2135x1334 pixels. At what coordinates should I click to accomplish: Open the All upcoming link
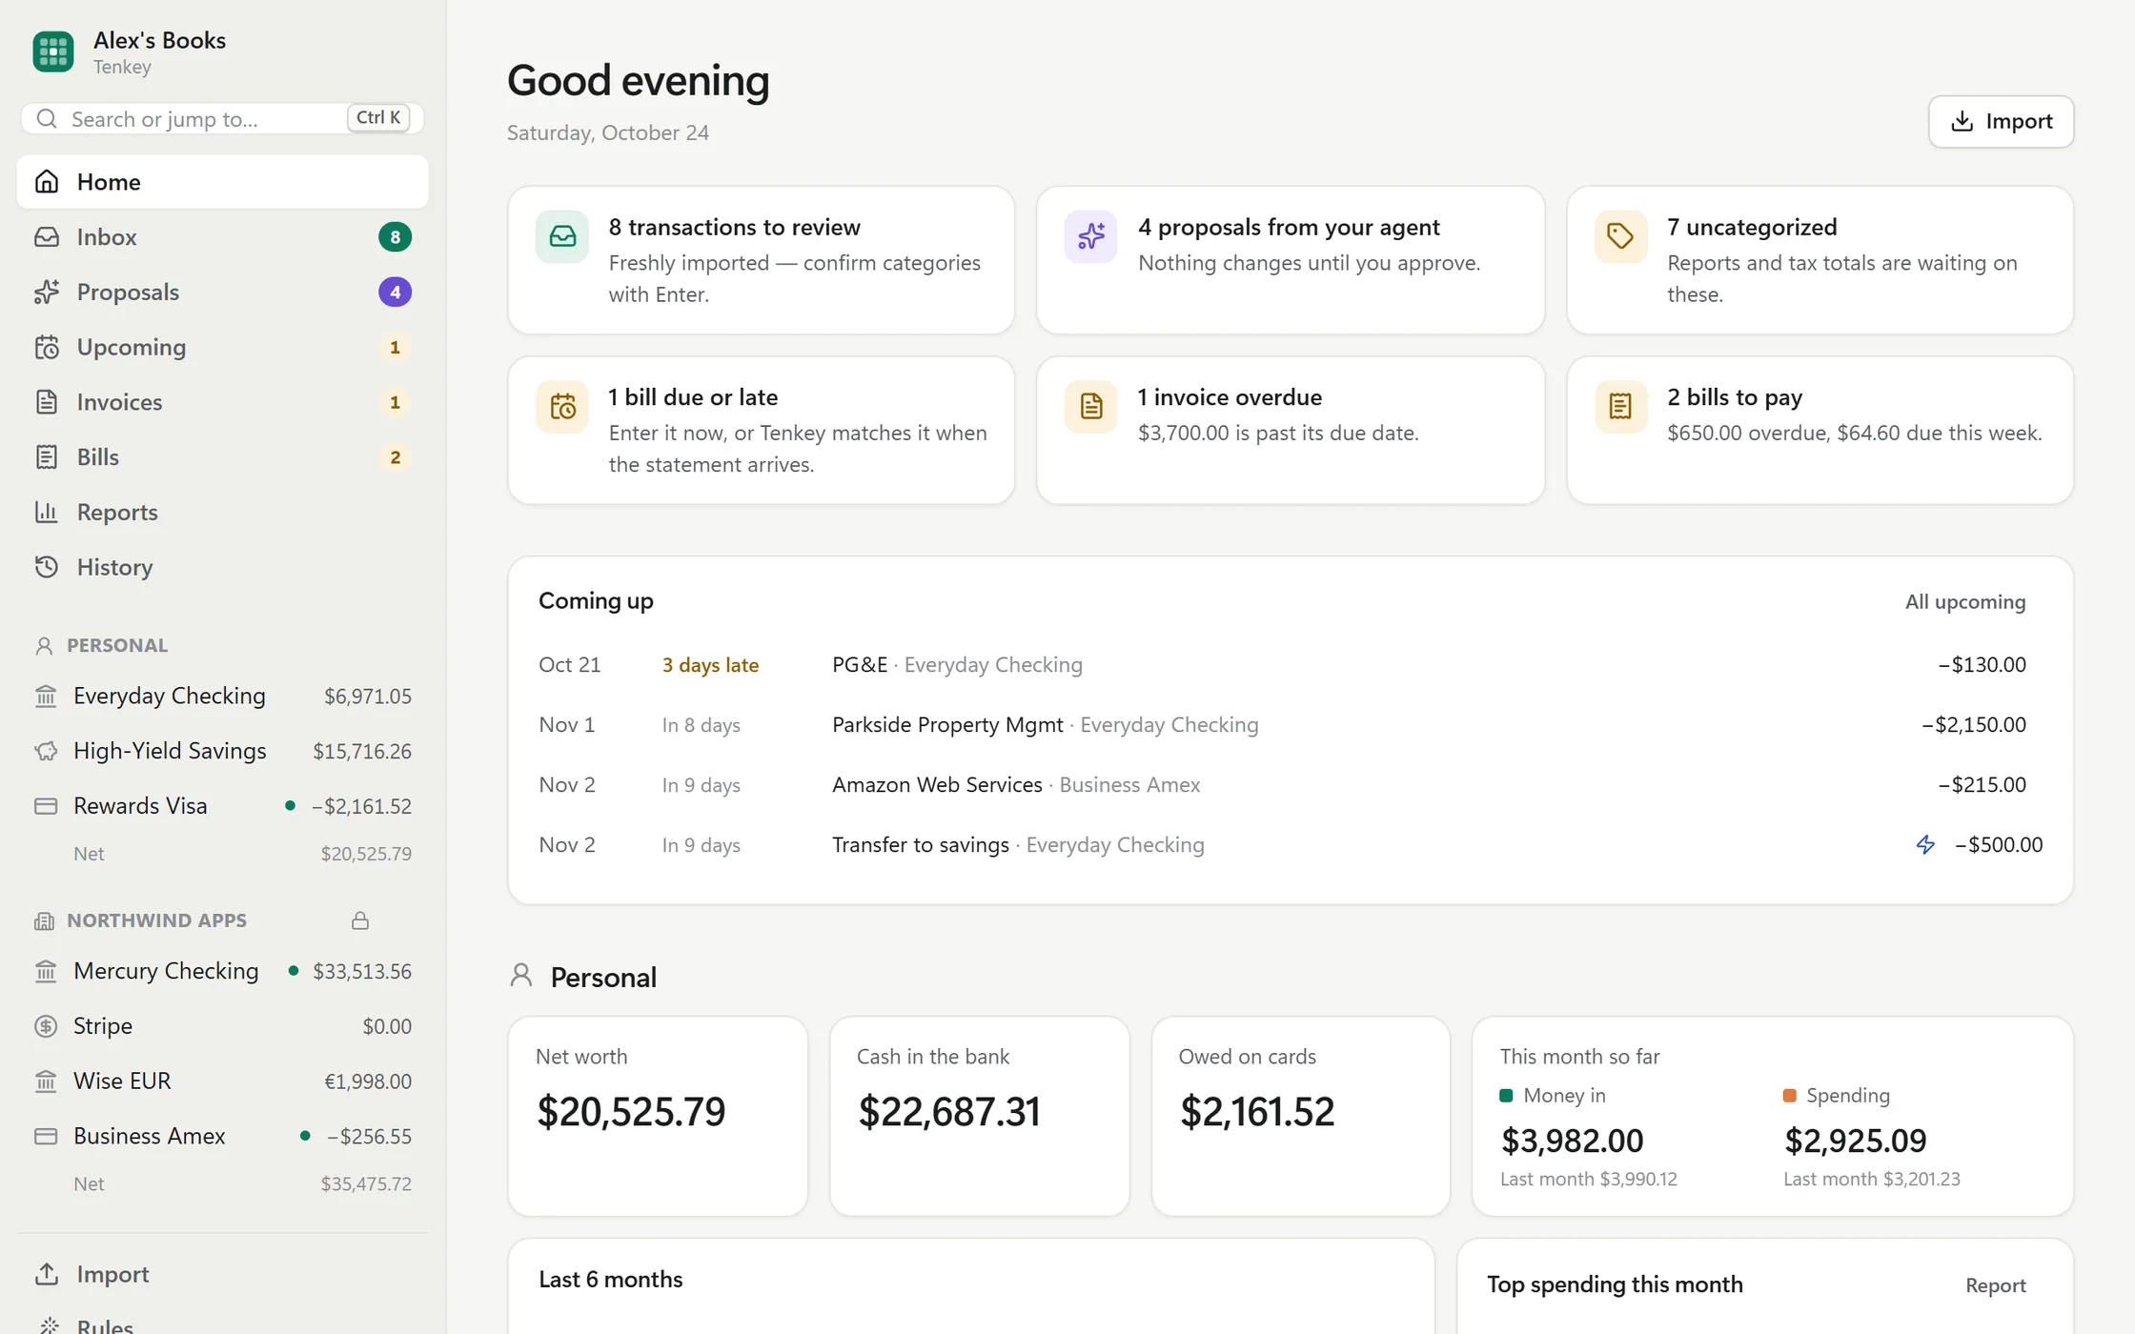(x=1965, y=601)
